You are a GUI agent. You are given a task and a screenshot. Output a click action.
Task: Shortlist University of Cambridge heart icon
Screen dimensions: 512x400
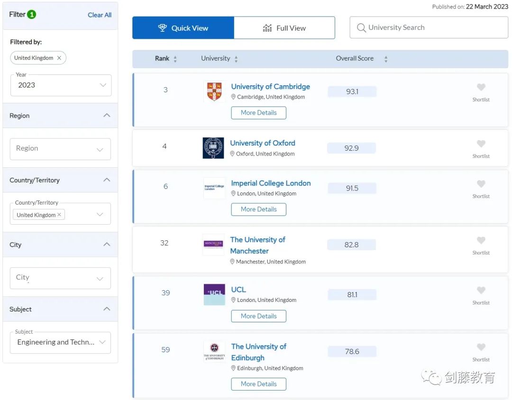pyautogui.click(x=481, y=87)
